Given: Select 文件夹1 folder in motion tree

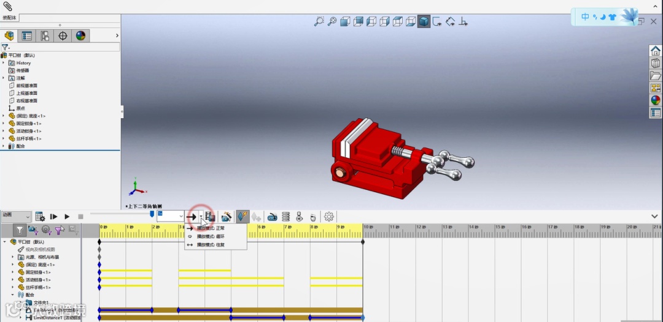Looking at the screenshot, I should point(41,302).
